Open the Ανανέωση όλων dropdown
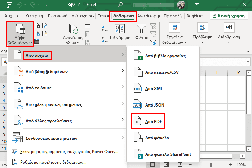Image resolution: width=252 pixels, height=168 pixels. point(73,43)
